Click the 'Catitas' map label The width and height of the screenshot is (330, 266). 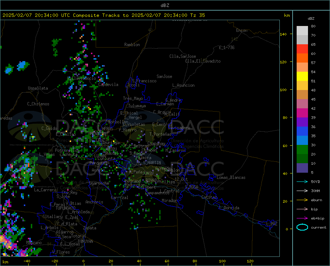(x=209, y=197)
